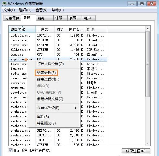Sort by 映像名称 column header
Image resolution: width=159 pixels, height=156 pixels.
[22, 29]
